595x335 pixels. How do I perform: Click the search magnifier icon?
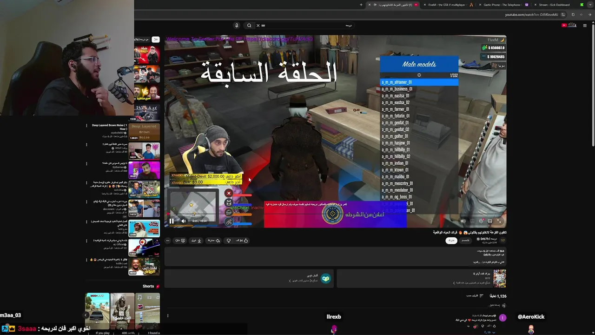(249, 26)
